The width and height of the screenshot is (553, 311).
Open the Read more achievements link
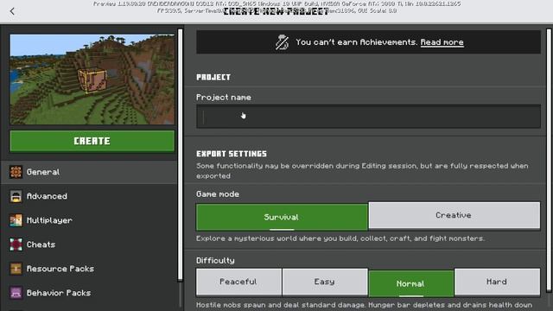pyautogui.click(x=442, y=42)
